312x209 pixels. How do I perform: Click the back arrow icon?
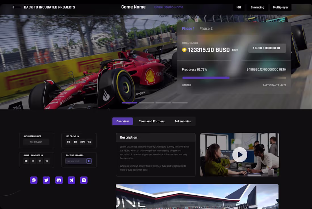[x=16, y=7]
